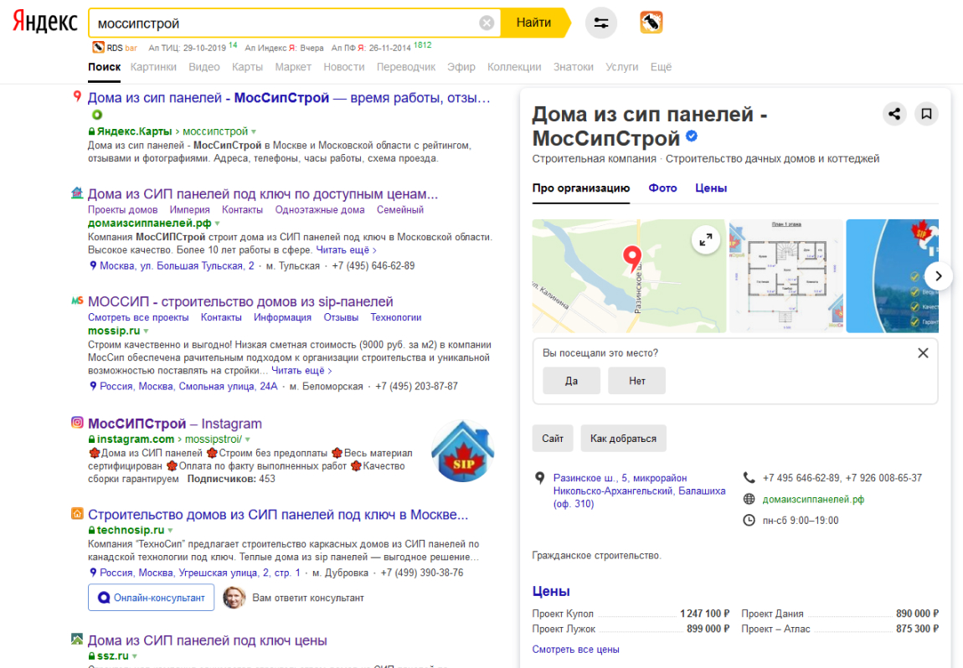Open the Yandex logo homepage
Image resolution: width=963 pixels, height=668 pixels.
point(45,22)
